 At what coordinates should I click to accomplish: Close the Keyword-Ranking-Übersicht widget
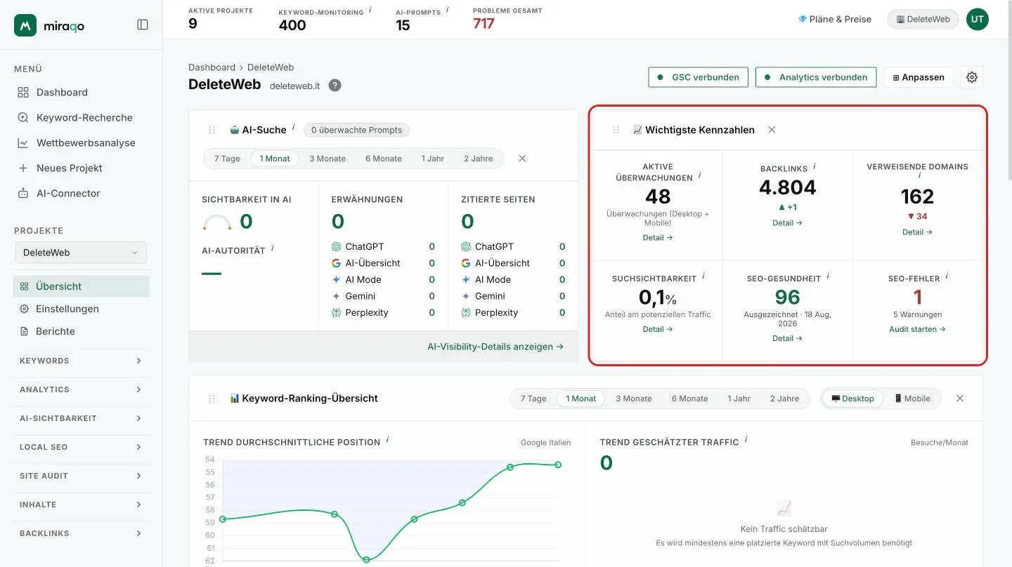click(x=960, y=399)
